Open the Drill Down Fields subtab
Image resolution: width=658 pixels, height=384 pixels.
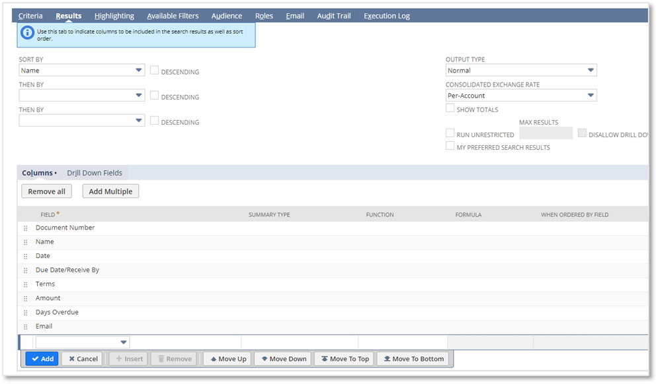(x=94, y=172)
